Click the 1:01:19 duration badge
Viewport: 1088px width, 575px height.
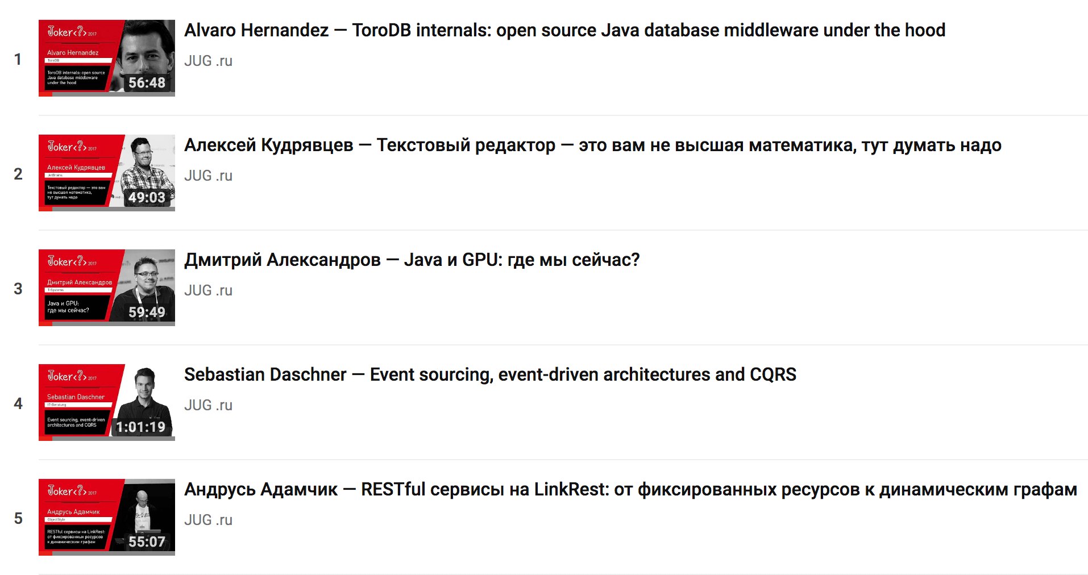[x=140, y=427]
